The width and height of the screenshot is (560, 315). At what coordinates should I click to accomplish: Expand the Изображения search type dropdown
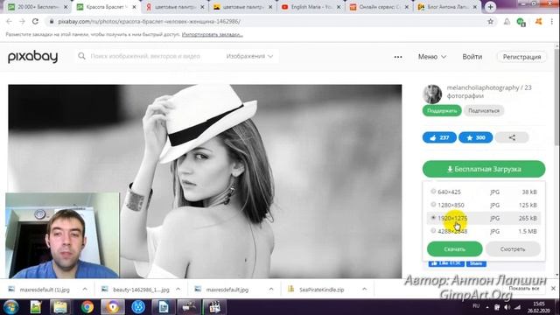249,56
